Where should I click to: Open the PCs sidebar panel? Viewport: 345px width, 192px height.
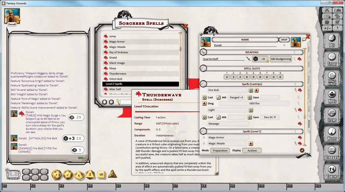pyautogui.click(x=332, y=42)
